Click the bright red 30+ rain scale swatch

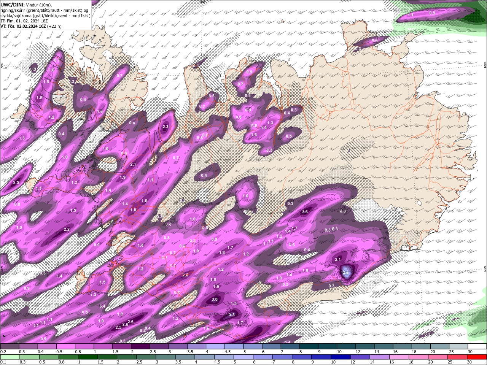(477, 357)
